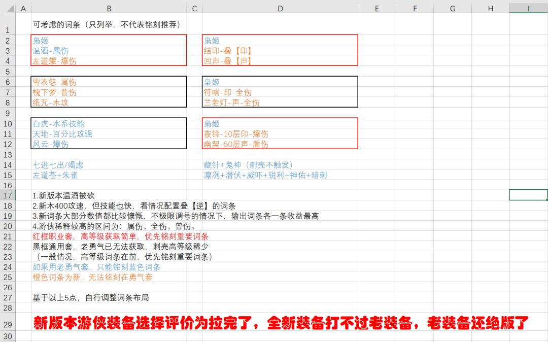Click 枭姬 in cell D2

point(212,41)
